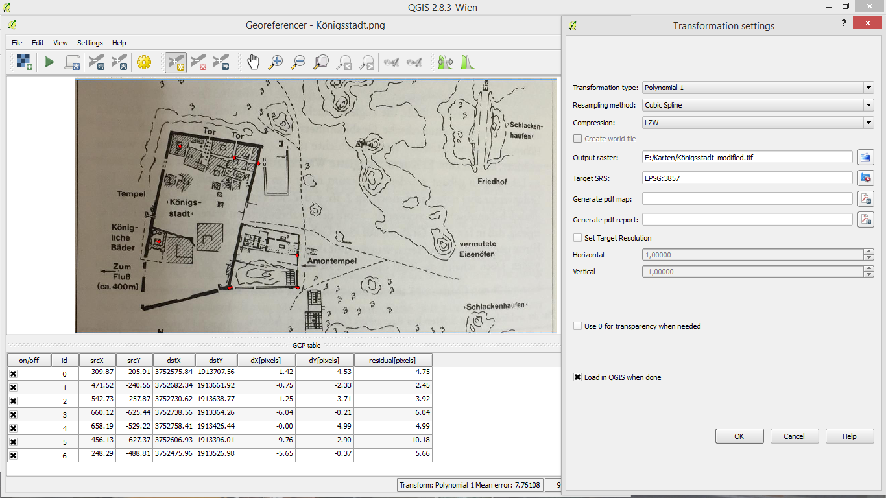Viewport: 886px width, 498px height.
Task: Toggle on/off checkbox for GCP id 1
Action: 13,388
